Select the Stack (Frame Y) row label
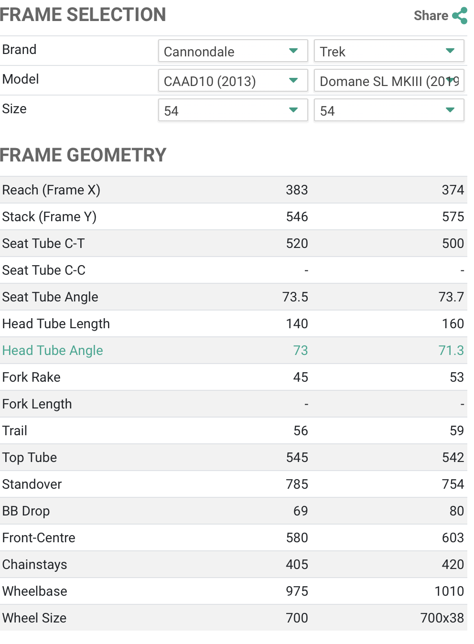 tap(49, 217)
